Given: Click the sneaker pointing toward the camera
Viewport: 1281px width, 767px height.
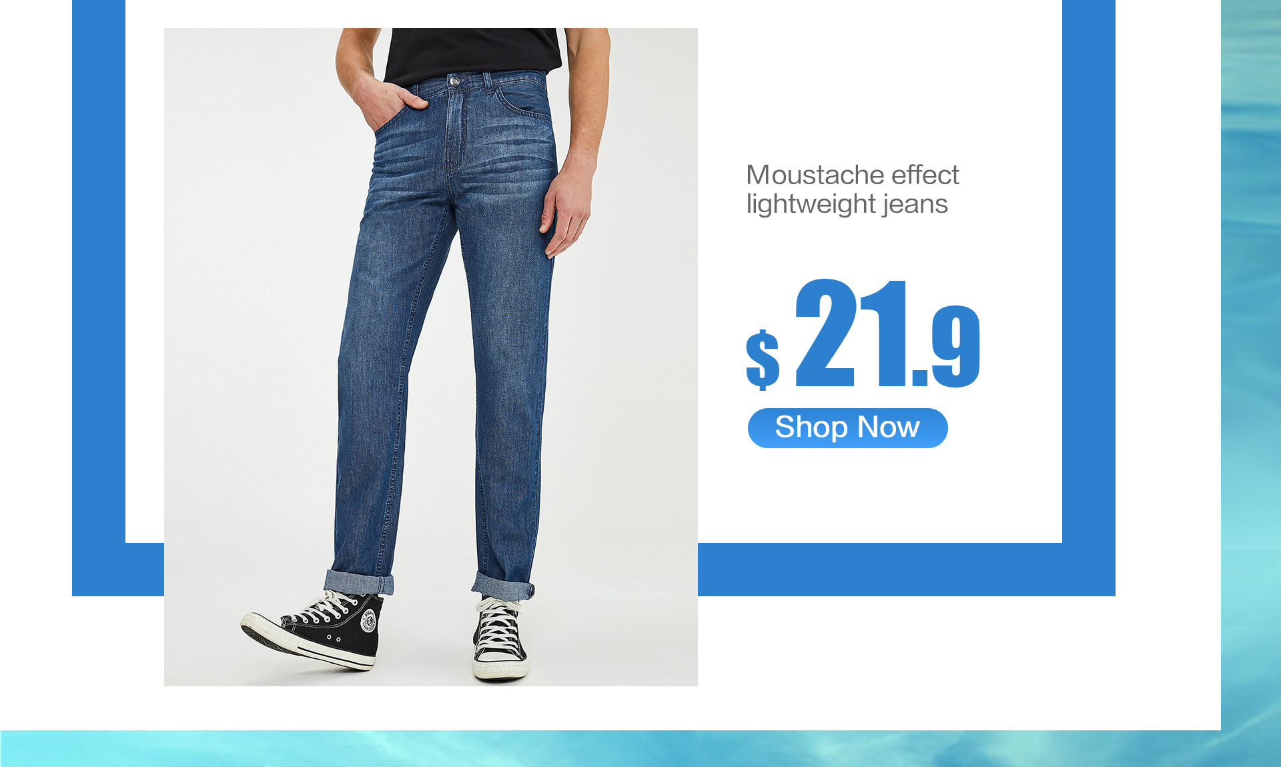Looking at the screenshot, I should [500, 638].
